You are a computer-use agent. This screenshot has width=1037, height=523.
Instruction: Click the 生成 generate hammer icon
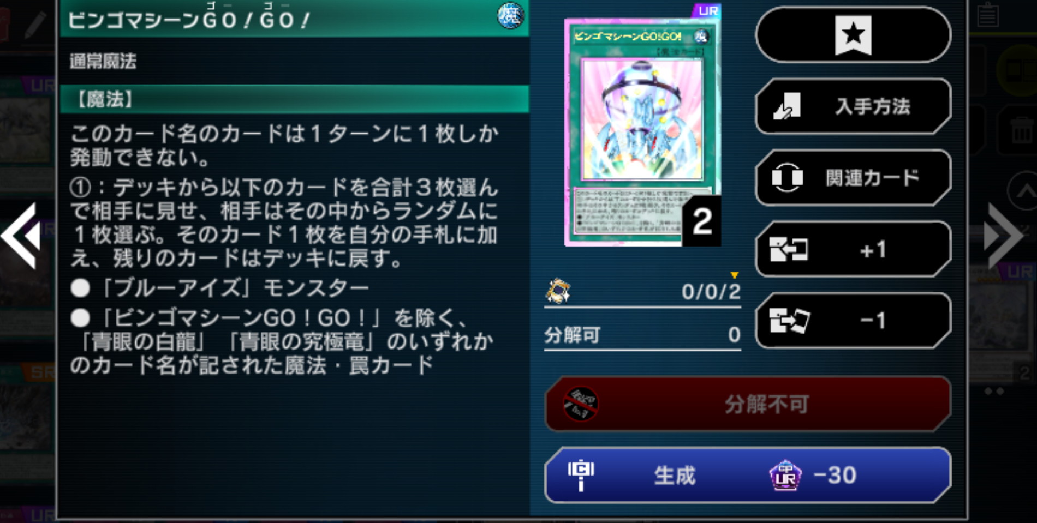(x=581, y=475)
